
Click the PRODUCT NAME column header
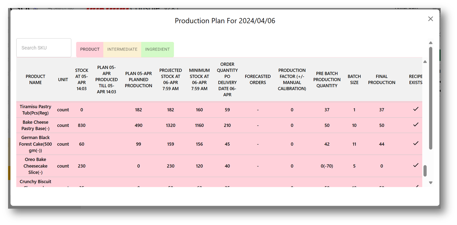pyautogui.click(x=35, y=80)
